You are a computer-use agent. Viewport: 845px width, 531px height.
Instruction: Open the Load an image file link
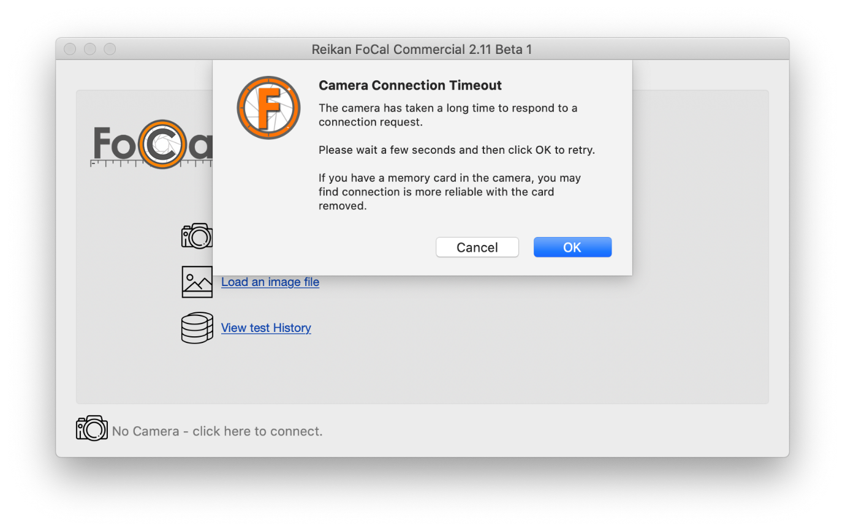pos(270,282)
